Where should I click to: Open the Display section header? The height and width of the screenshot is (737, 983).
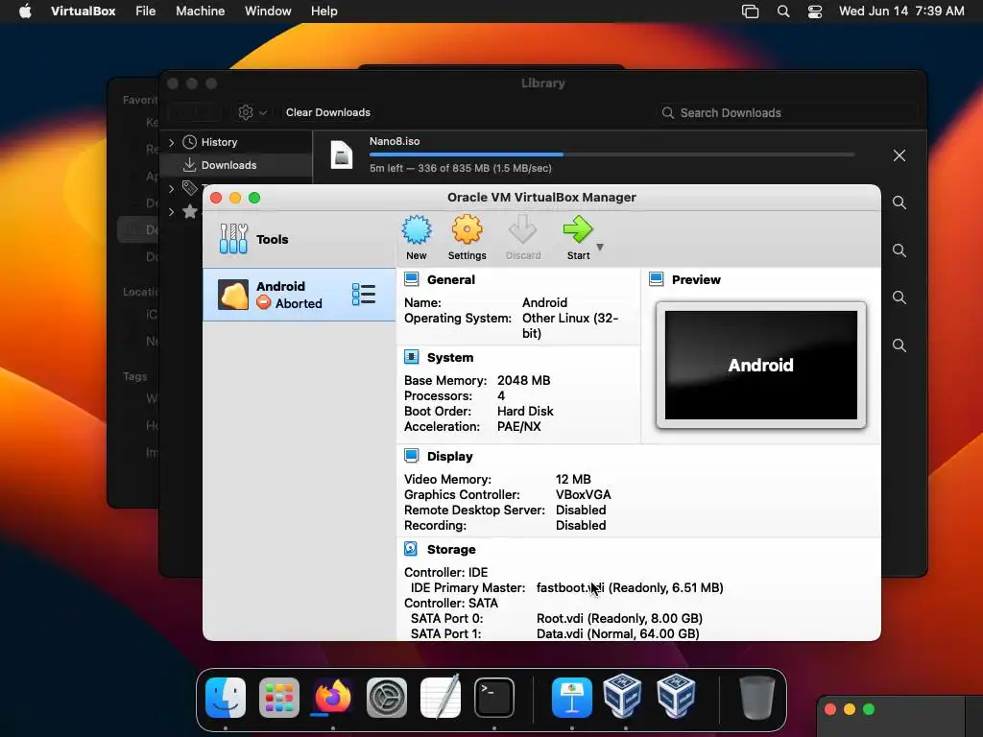[x=449, y=456]
